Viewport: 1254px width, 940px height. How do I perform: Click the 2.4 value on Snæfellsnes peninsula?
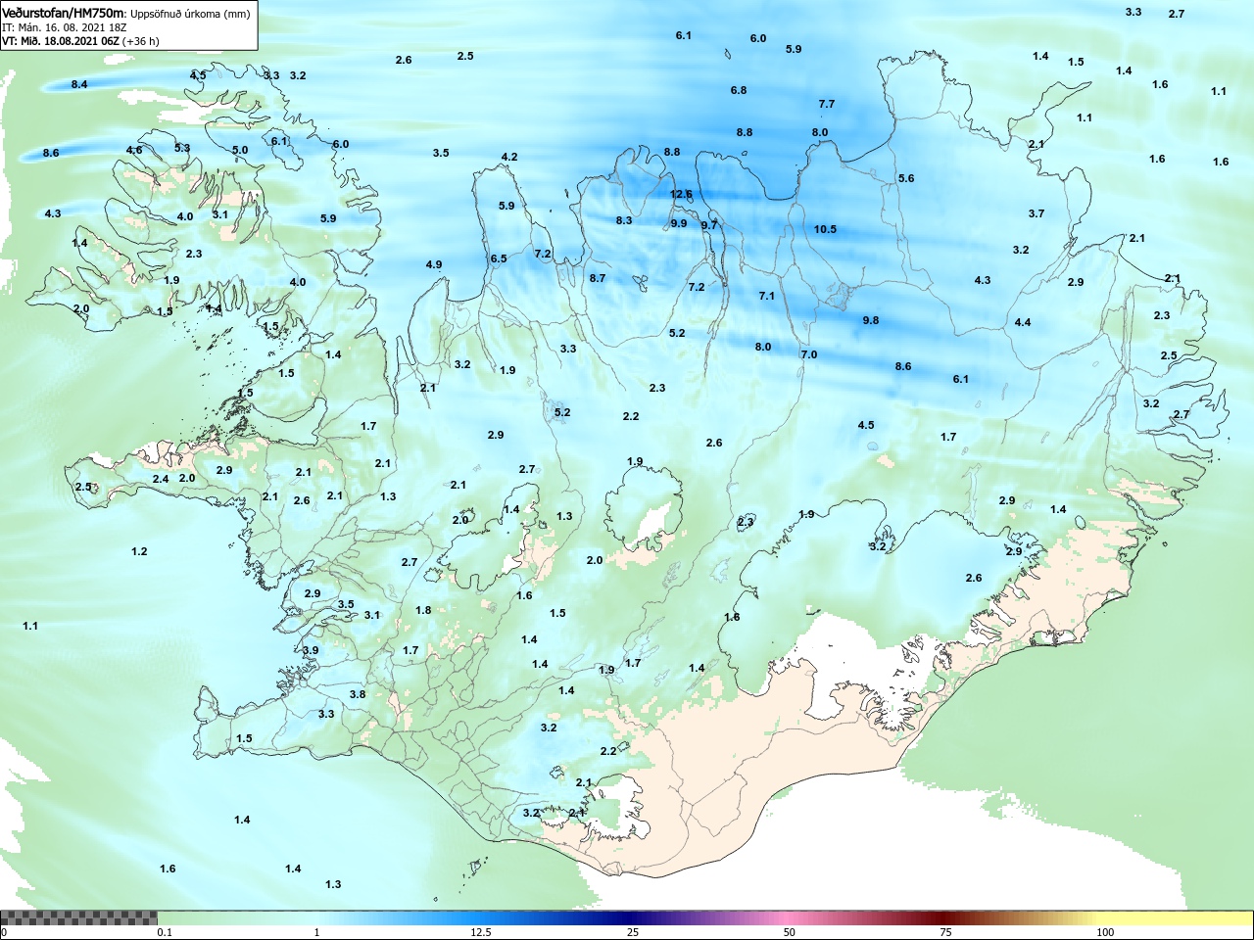(x=161, y=479)
